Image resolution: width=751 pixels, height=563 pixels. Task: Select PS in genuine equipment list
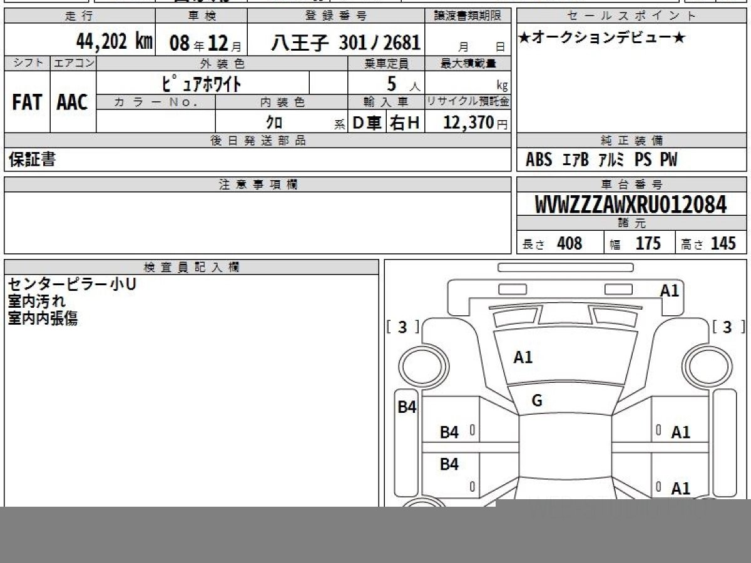coord(643,160)
